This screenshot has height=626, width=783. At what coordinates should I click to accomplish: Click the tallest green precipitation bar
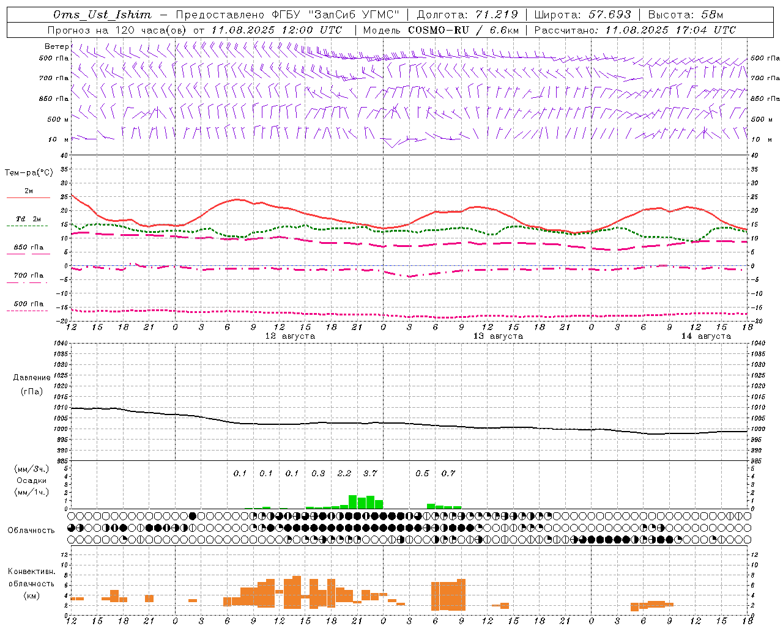click(x=353, y=502)
